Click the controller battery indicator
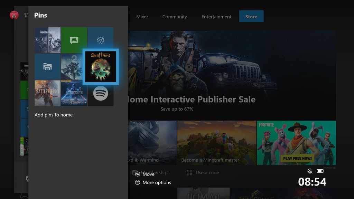 coord(320,171)
